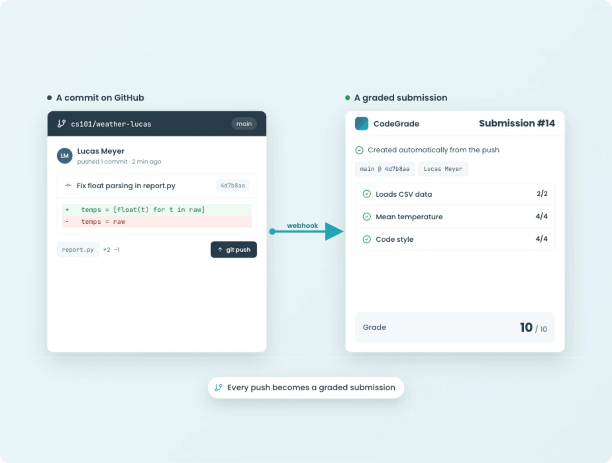Click the Created automatically from the push text
612x463 pixels.
pos(433,150)
